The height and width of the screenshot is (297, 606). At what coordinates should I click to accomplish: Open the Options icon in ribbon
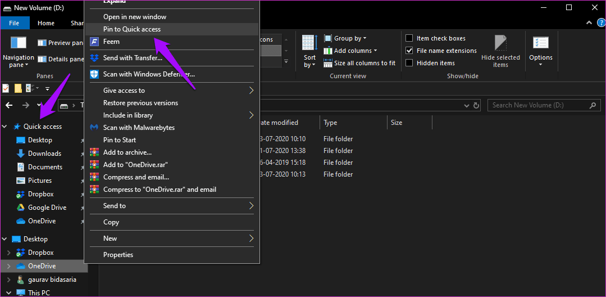pos(541,43)
